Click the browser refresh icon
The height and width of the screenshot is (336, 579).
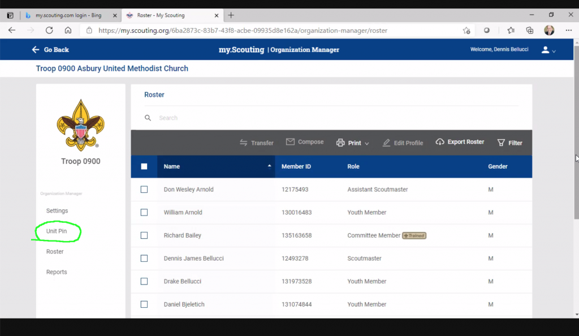(49, 31)
